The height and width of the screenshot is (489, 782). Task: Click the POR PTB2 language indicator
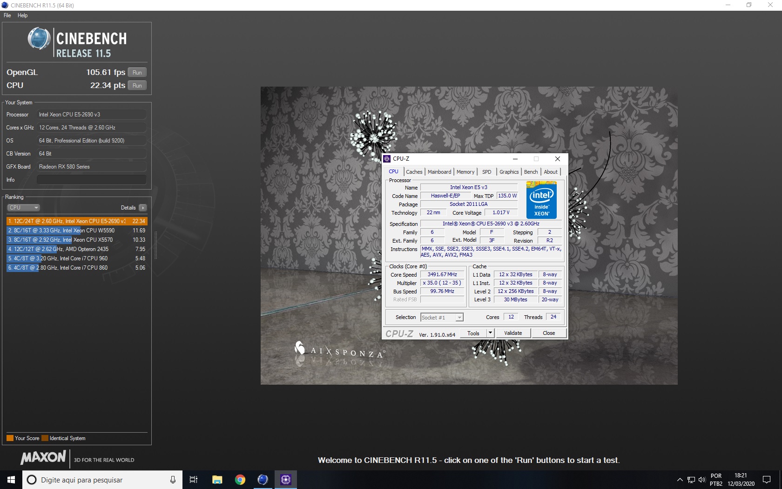click(x=716, y=480)
